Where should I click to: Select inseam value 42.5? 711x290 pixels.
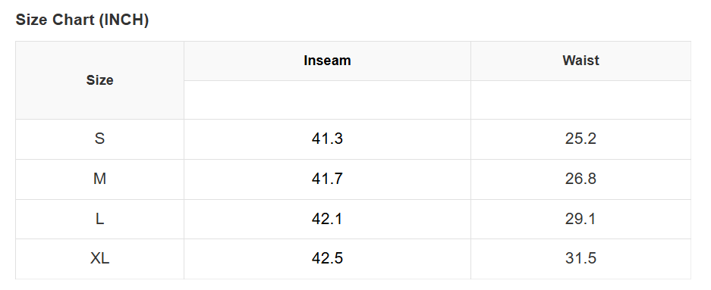click(327, 258)
